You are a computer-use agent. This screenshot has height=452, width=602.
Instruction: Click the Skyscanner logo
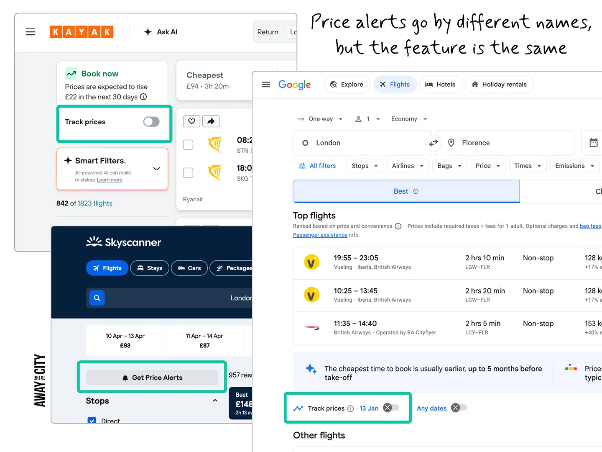click(x=123, y=242)
